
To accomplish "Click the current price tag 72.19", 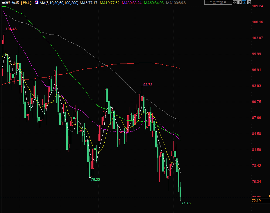I will point(256,201).
